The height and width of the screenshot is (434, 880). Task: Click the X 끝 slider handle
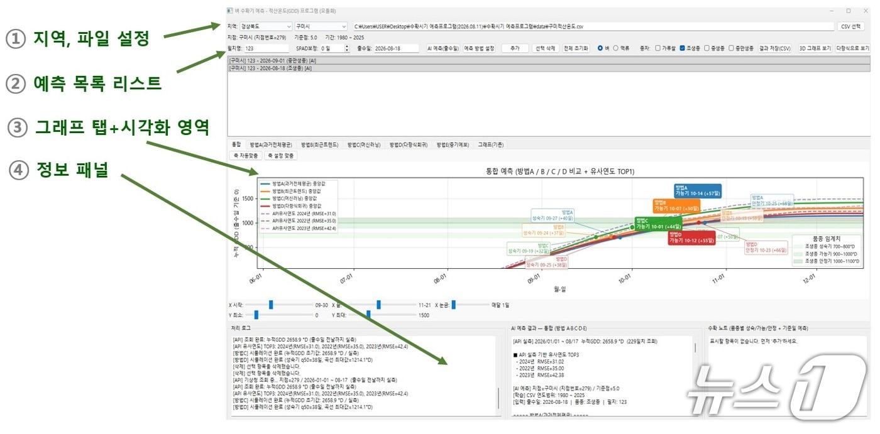tap(379, 305)
